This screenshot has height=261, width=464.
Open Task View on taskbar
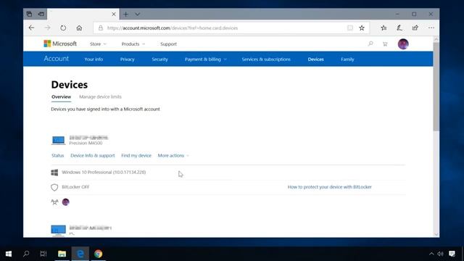[43, 254]
